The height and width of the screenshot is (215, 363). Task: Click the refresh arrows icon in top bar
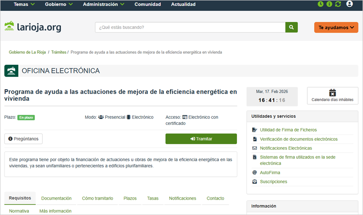click(x=338, y=4)
